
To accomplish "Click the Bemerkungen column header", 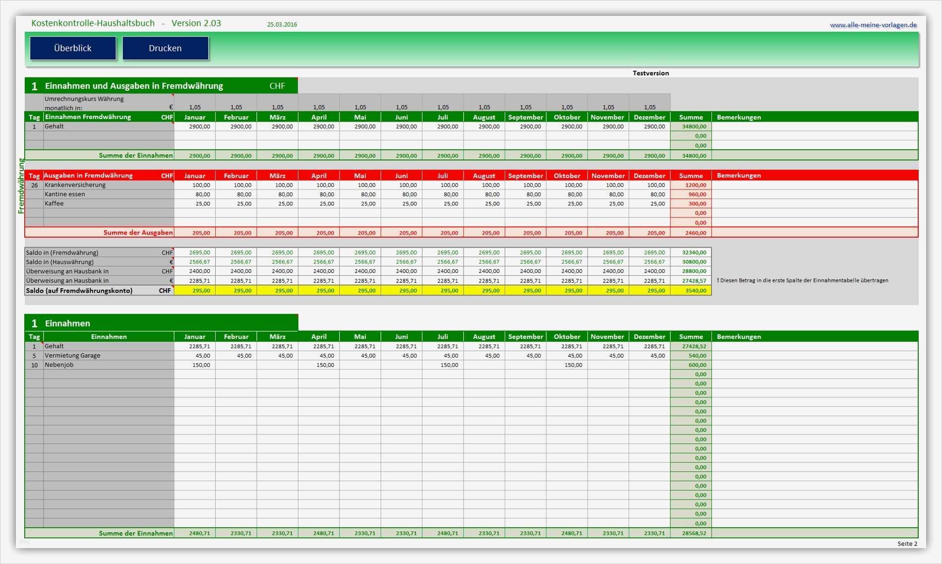I will pyautogui.click(x=740, y=117).
